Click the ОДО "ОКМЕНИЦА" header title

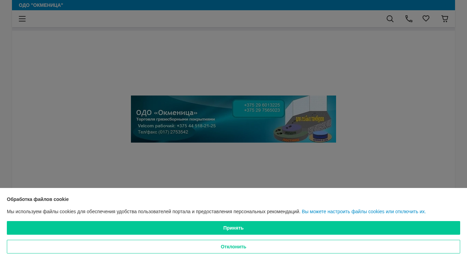[x=41, y=5]
